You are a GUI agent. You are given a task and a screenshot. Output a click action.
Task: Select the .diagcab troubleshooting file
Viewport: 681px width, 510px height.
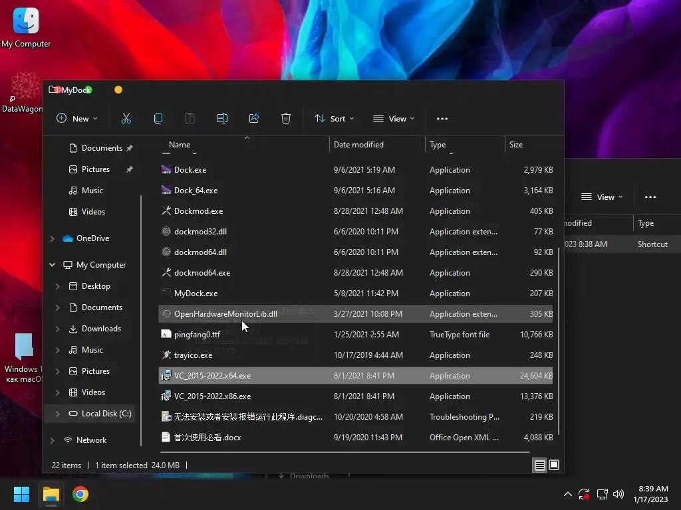click(356, 417)
